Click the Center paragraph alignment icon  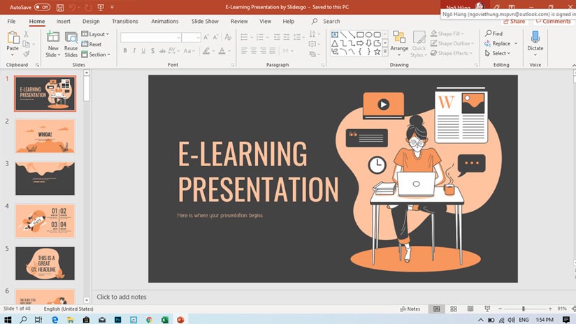(x=254, y=51)
